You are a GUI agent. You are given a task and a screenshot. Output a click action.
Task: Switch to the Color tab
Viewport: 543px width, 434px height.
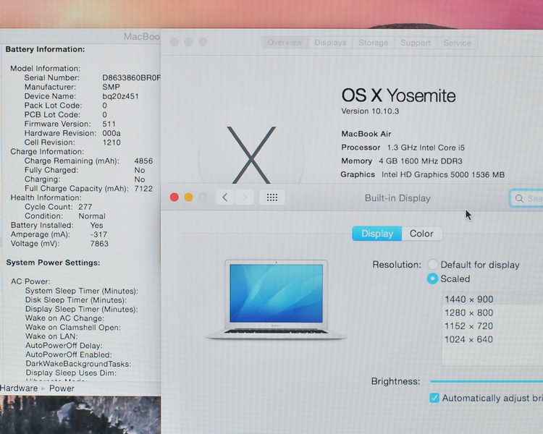[421, 234]
